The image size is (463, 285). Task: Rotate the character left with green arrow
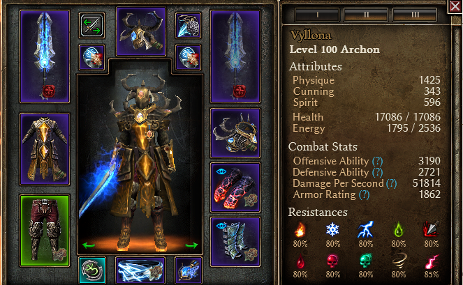tap(88, 245)
